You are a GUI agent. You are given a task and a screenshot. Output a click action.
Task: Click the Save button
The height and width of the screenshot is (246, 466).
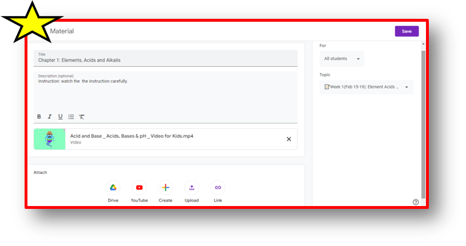[407, 31]
